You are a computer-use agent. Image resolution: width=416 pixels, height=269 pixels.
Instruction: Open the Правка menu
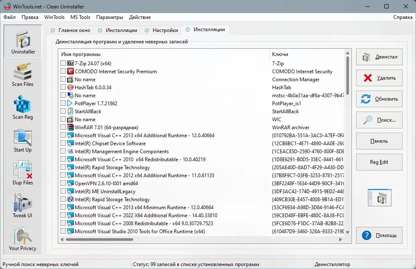(30, 17)
